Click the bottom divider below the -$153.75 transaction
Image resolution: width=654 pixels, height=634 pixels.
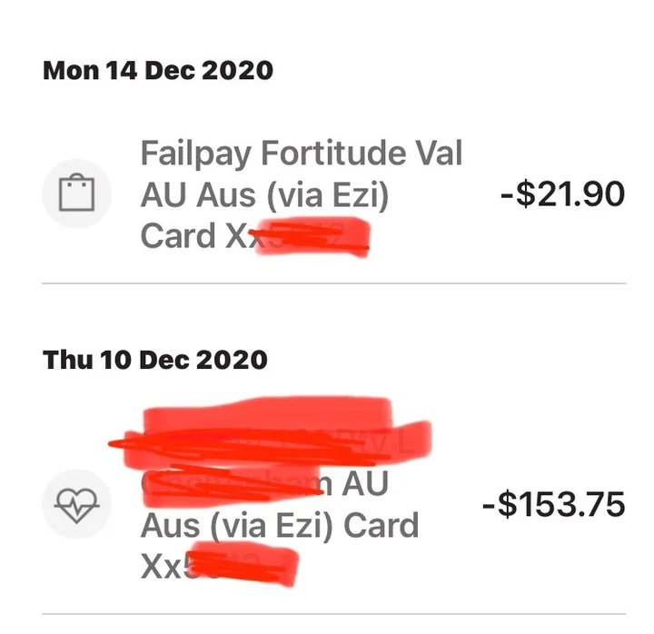(333, 614)
